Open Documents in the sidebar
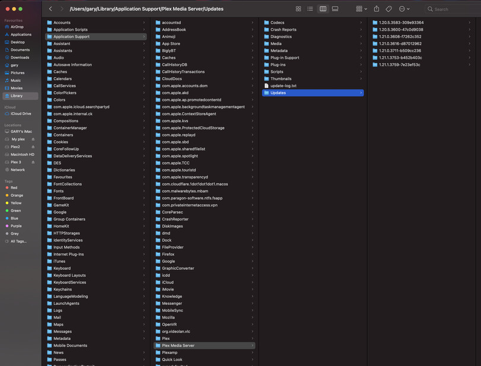 tap(20, 50)
